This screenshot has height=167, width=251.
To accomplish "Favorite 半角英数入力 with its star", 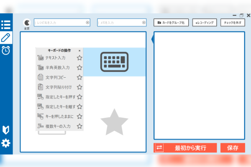I will 79,68.
